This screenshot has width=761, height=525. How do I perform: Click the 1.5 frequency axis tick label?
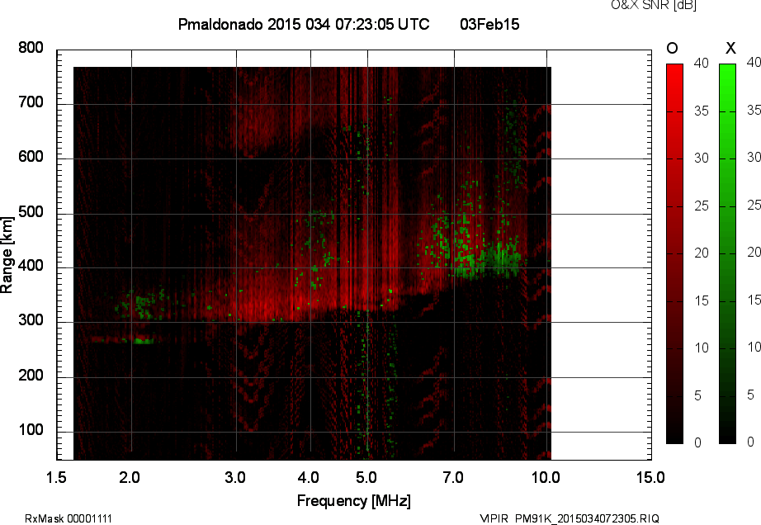point(56,477)
